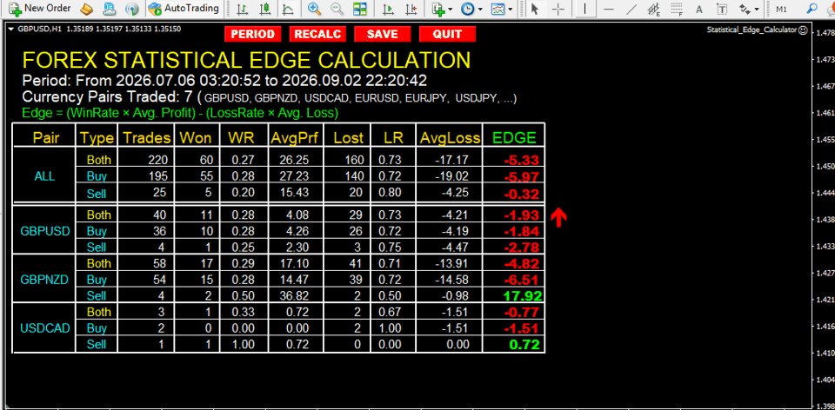
Task: Click the 'GBPNZD' pair label in table
Action: tap(44, 280)
